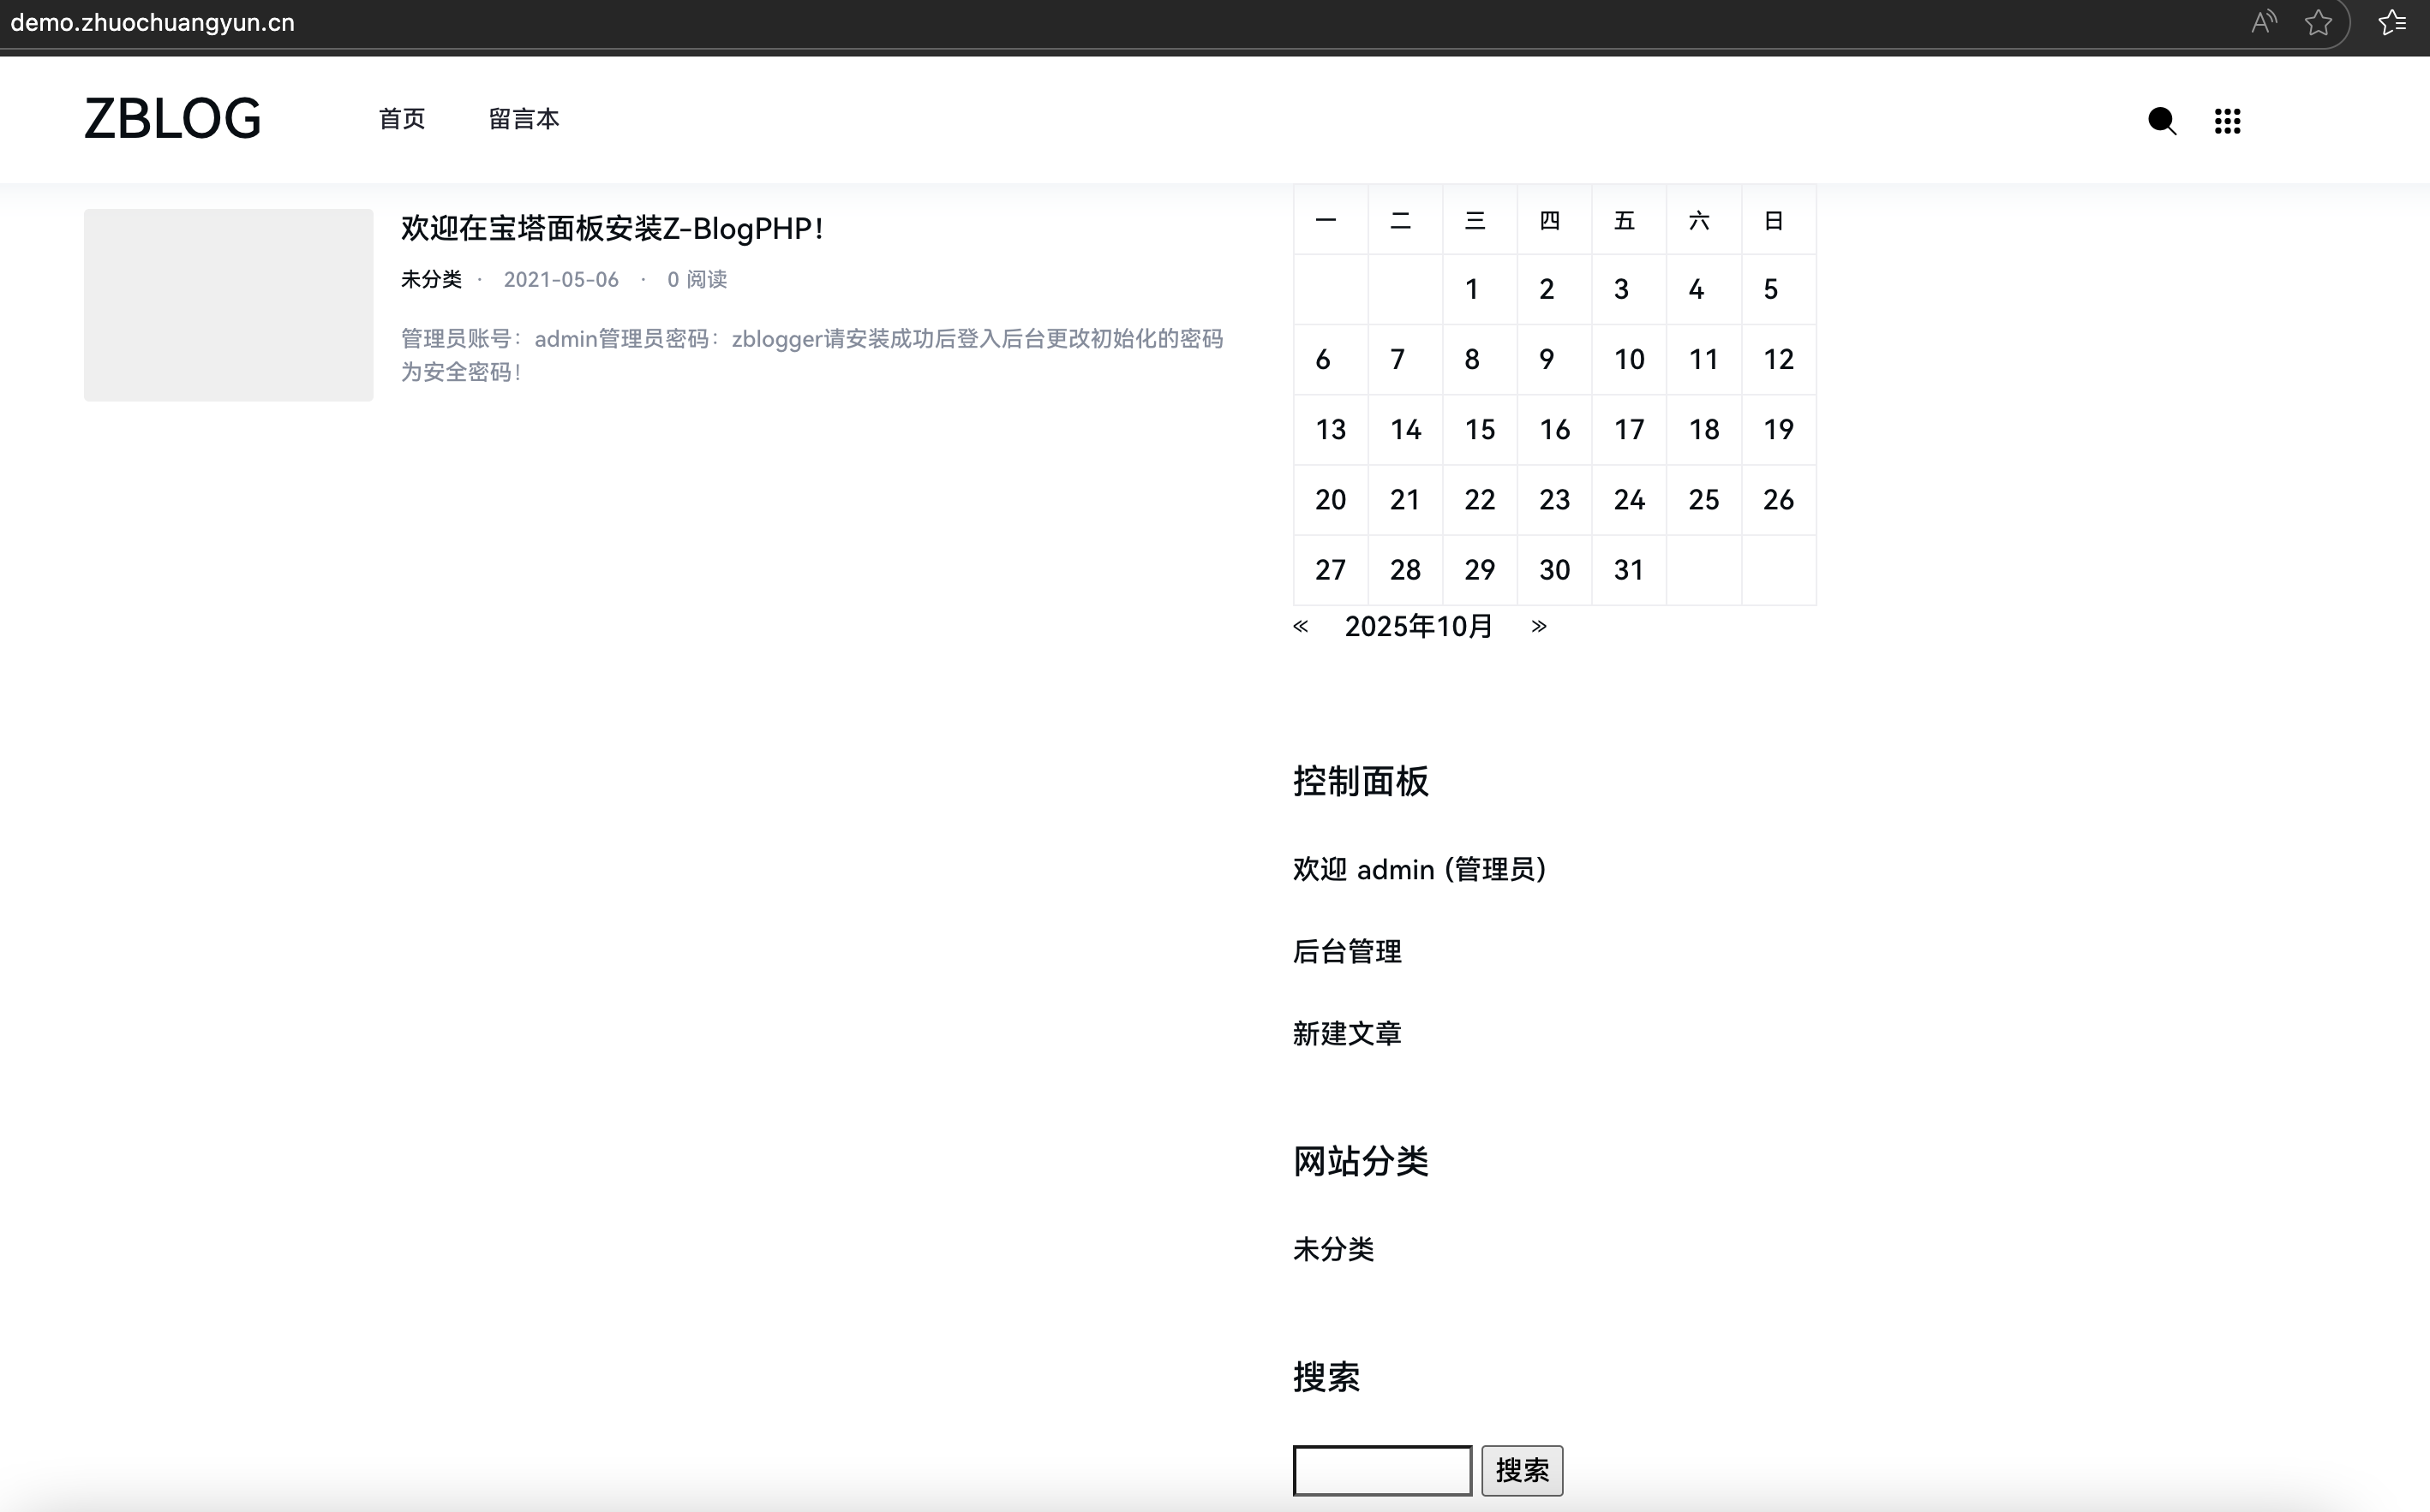Open the 后台管理 control panel link
The height and width of the screenshot is (1512, 2430).
(x=1346, y=952)
